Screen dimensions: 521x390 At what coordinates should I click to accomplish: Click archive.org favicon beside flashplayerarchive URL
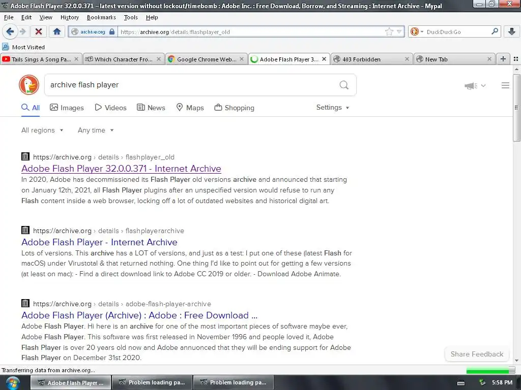click(25, 230)
